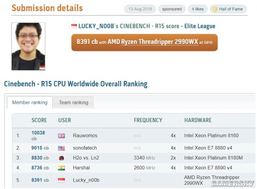The height and width of the screenshot is (189, 257).
Task: Click the US flag next to sonofatech
Action: [62, 148]
